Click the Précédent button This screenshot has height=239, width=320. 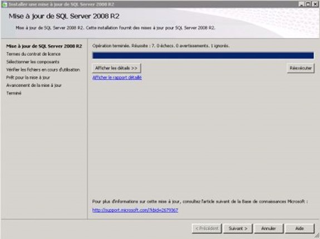click(206, 228)
